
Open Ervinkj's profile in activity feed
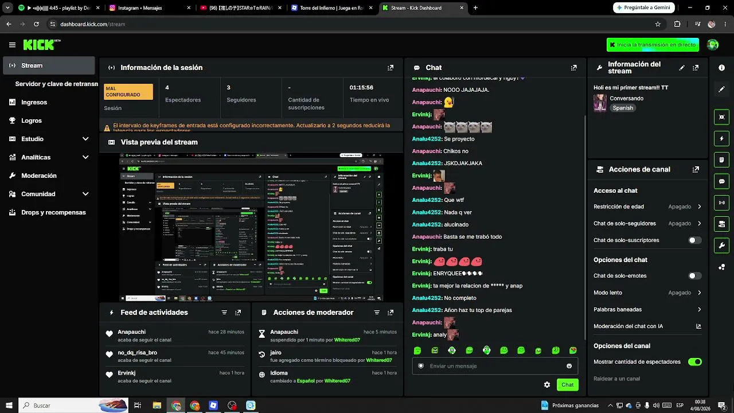127,373
